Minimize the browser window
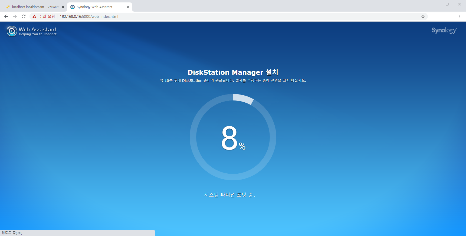 tap(435, 4)
